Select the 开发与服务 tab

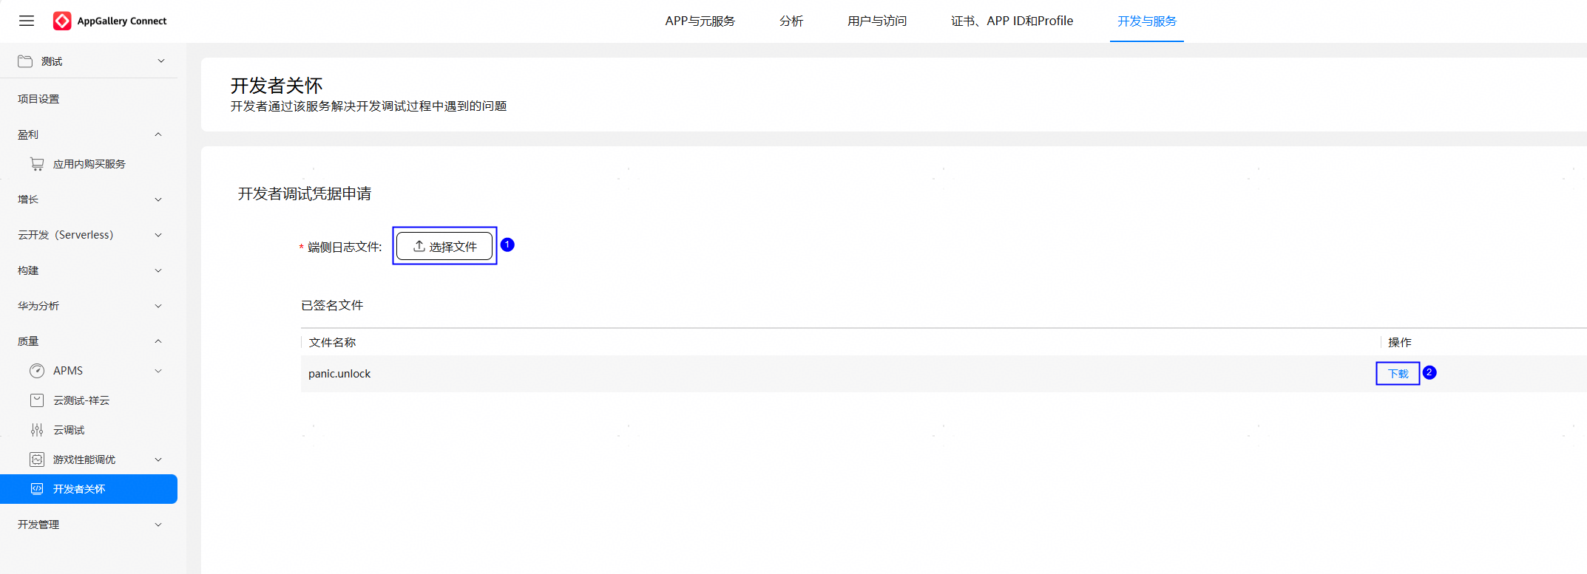1147,21
